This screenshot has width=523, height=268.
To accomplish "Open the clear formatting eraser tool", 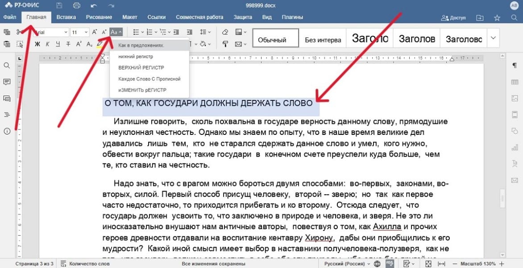I will (225, 32).
